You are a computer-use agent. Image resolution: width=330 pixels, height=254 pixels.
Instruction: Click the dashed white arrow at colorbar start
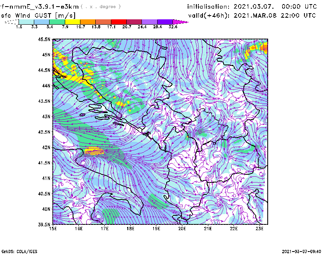point(12,22)
